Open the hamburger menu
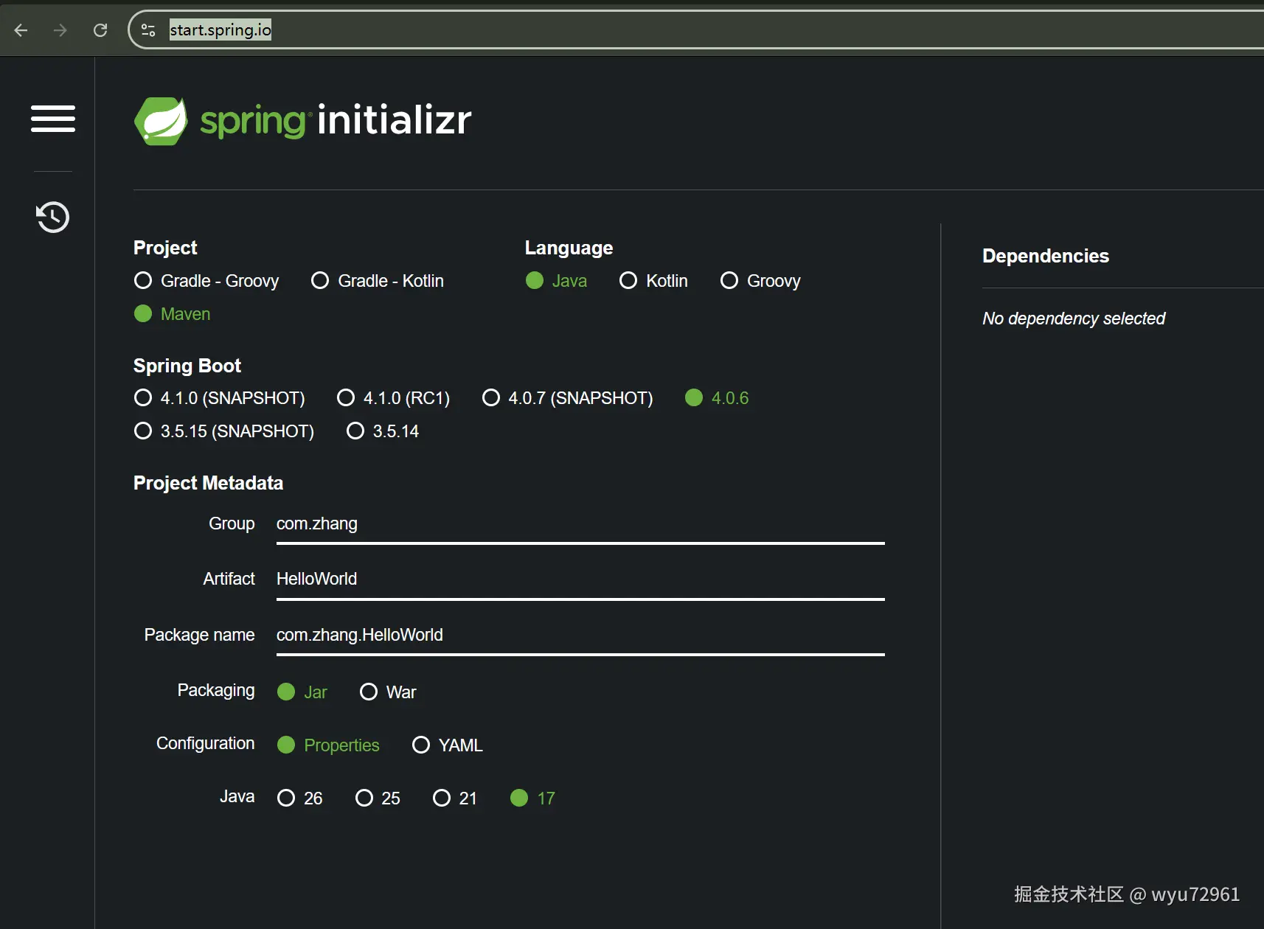Screen dimensions: 1264x929 (53, 119)
